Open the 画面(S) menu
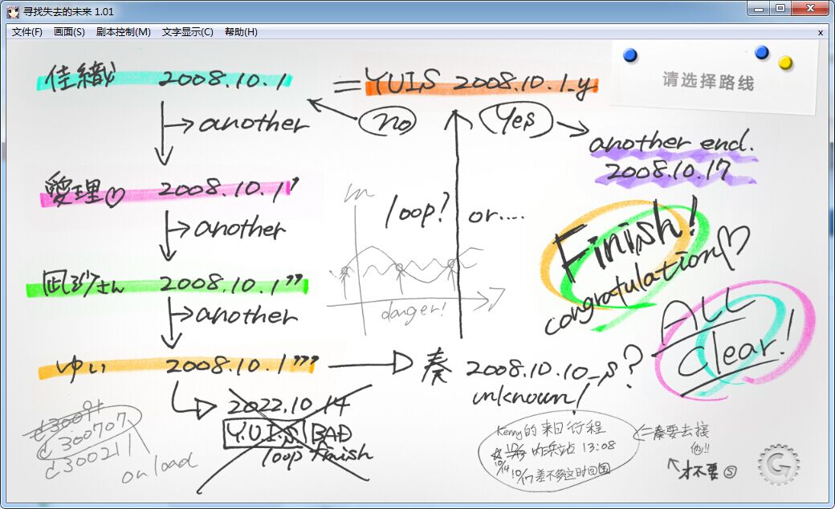This screenshot has width=835, height=509. pyautogui.click(x=69, y=32)
